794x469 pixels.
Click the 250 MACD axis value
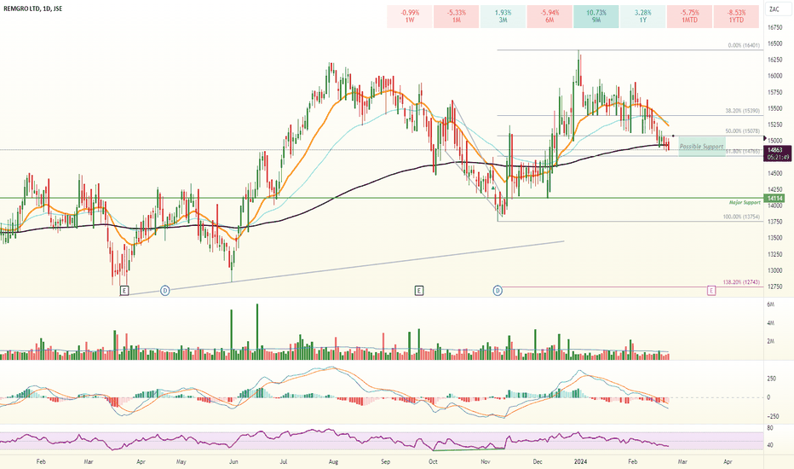coord(772,379)
